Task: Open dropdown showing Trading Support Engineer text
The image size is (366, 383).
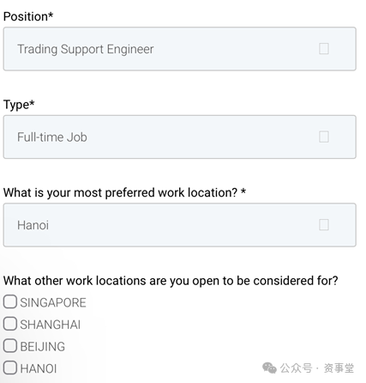Action: 180,49
